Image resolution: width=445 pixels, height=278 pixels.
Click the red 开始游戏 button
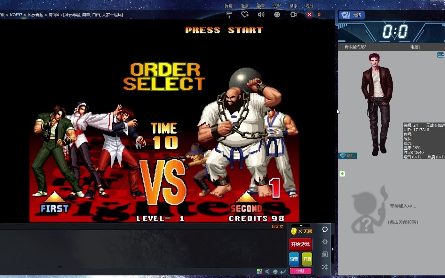[300, 244]
